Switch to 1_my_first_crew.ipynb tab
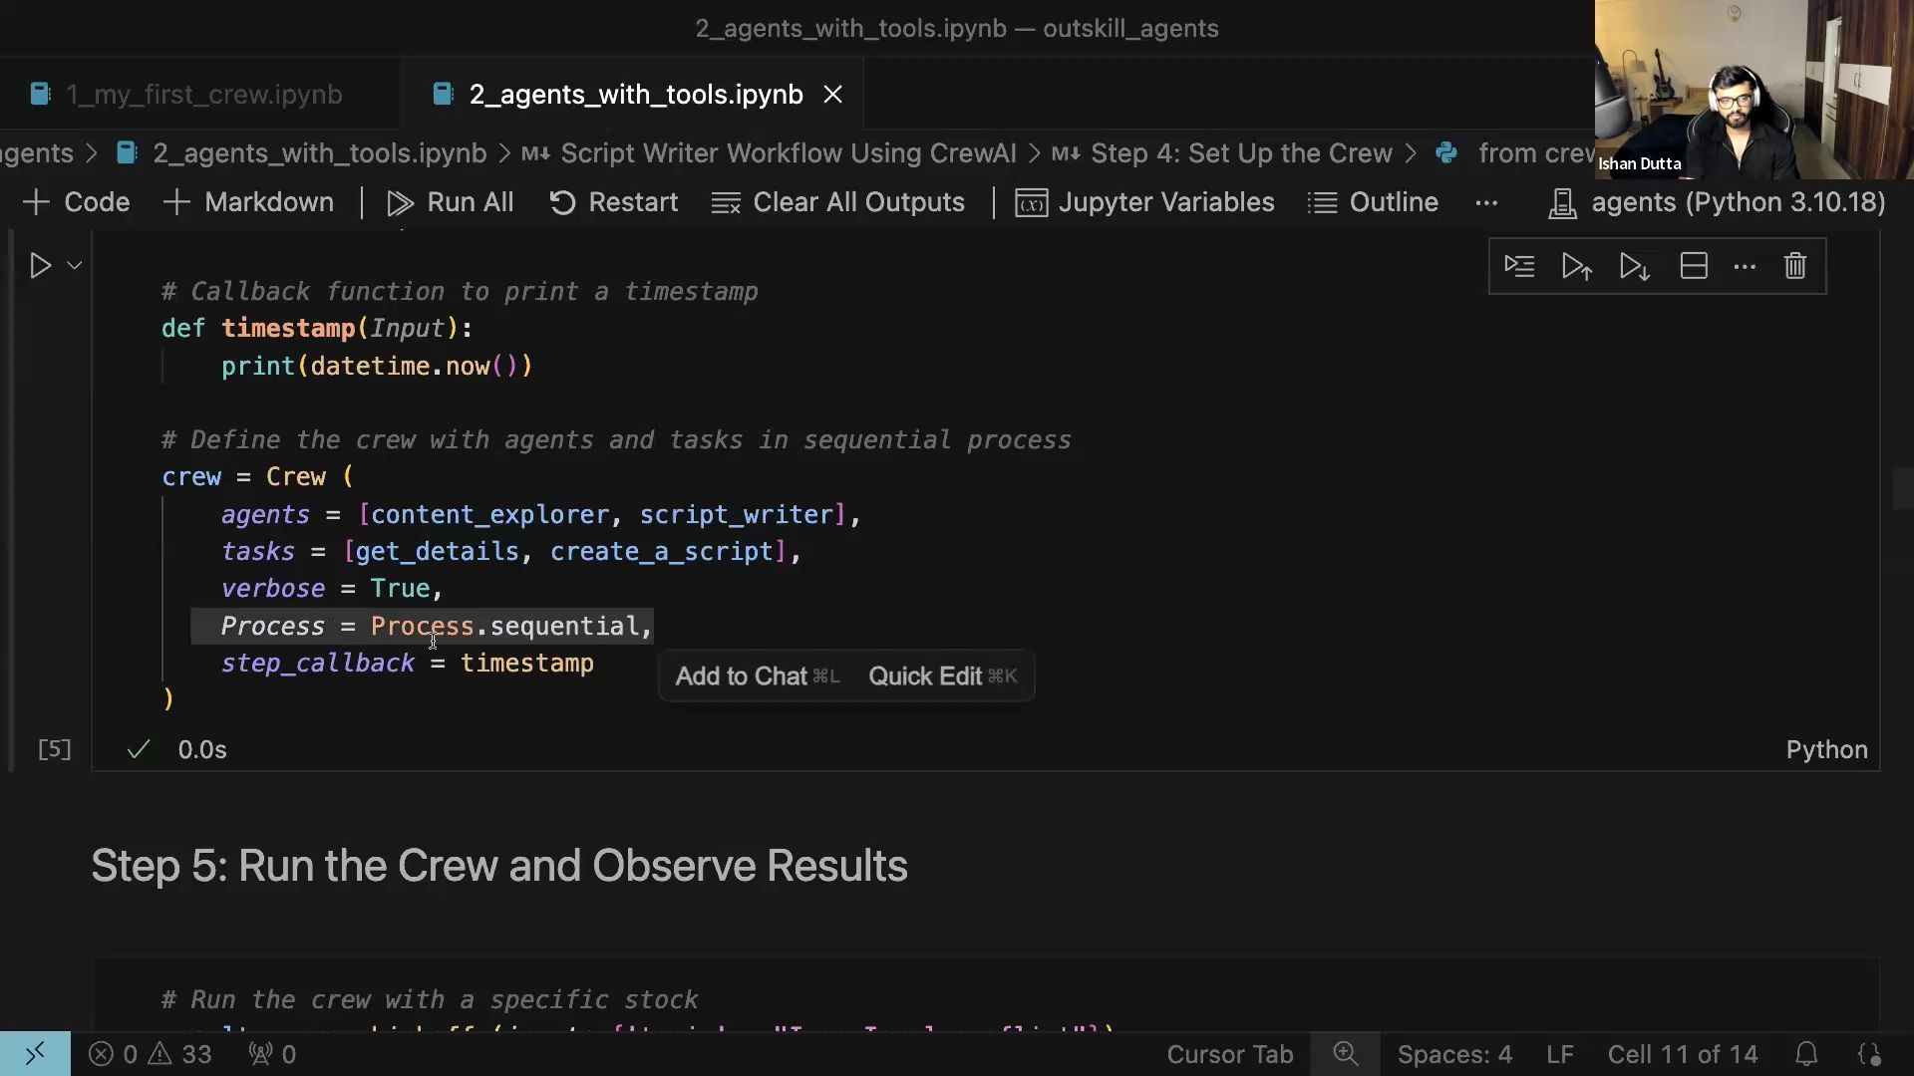This screenshot has height=1076, width=1914. (203, 95)
